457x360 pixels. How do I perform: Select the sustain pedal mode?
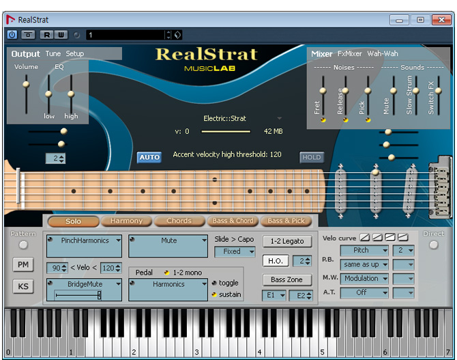[x=214, y=294]
